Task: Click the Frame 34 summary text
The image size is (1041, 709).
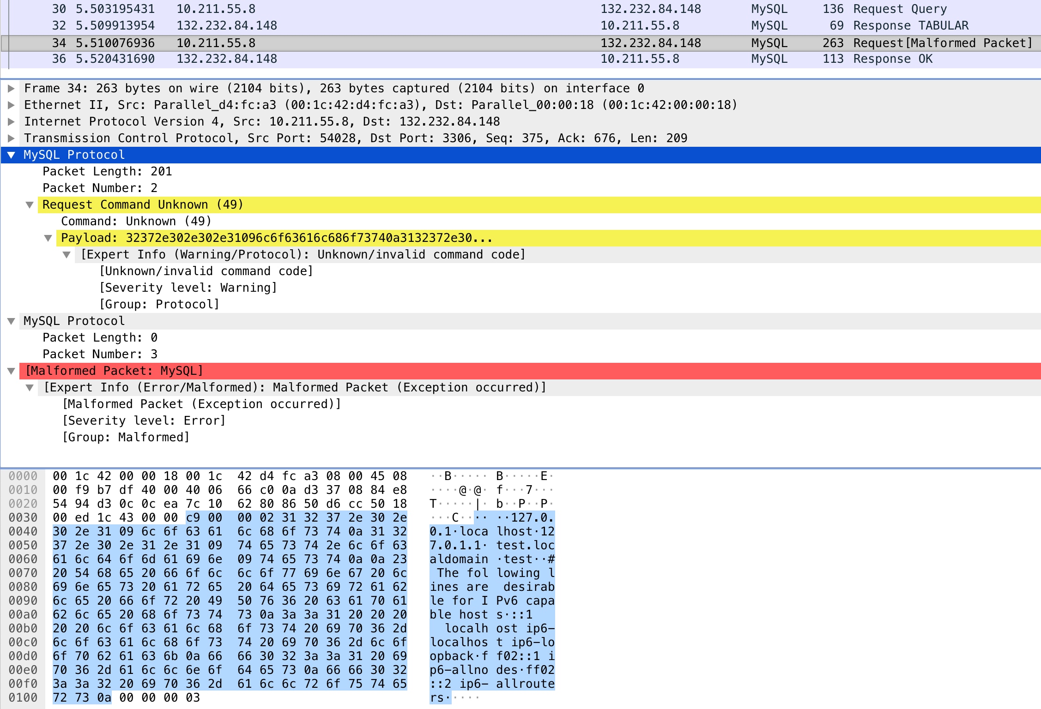Action: [334, 88]
